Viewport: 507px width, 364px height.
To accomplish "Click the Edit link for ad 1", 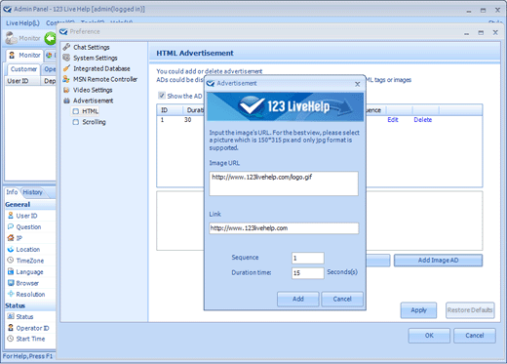I will [x=393, y=120].
